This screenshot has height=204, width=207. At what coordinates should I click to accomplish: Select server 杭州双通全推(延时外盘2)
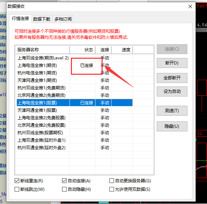click(41, 148)
